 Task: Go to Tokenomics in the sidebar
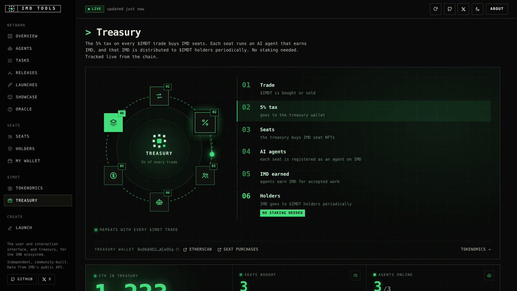38,188
